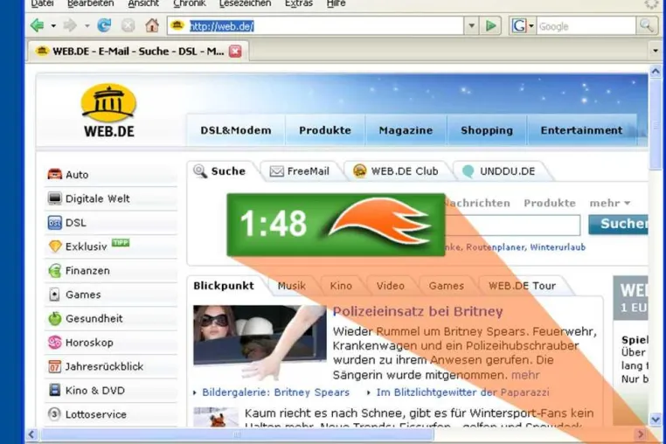Click the Britney Spears article photo
The image size is (666, 444).
click(x=260, y=341)
